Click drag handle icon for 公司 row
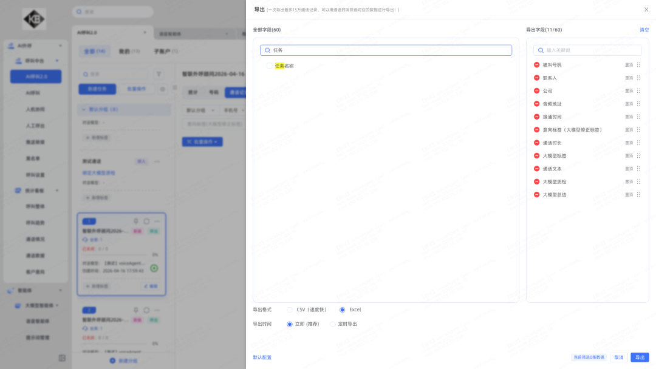656x369 pixels. pyautogui.click(x=638, y=91)
